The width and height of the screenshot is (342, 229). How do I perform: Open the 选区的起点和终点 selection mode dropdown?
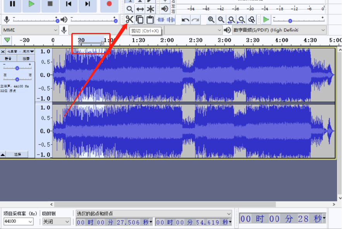pyautogui.click(x=154, y=214)
